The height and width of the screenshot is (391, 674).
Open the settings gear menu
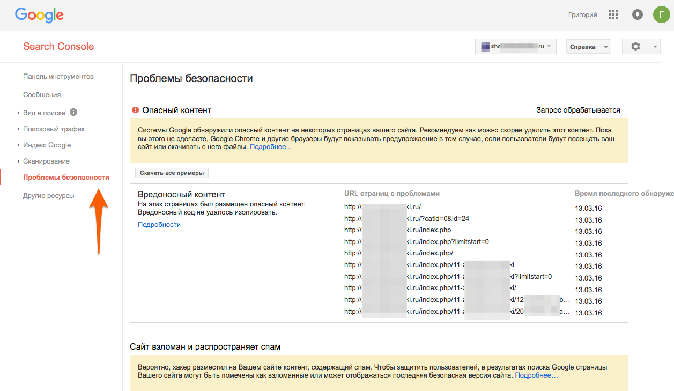640,47
